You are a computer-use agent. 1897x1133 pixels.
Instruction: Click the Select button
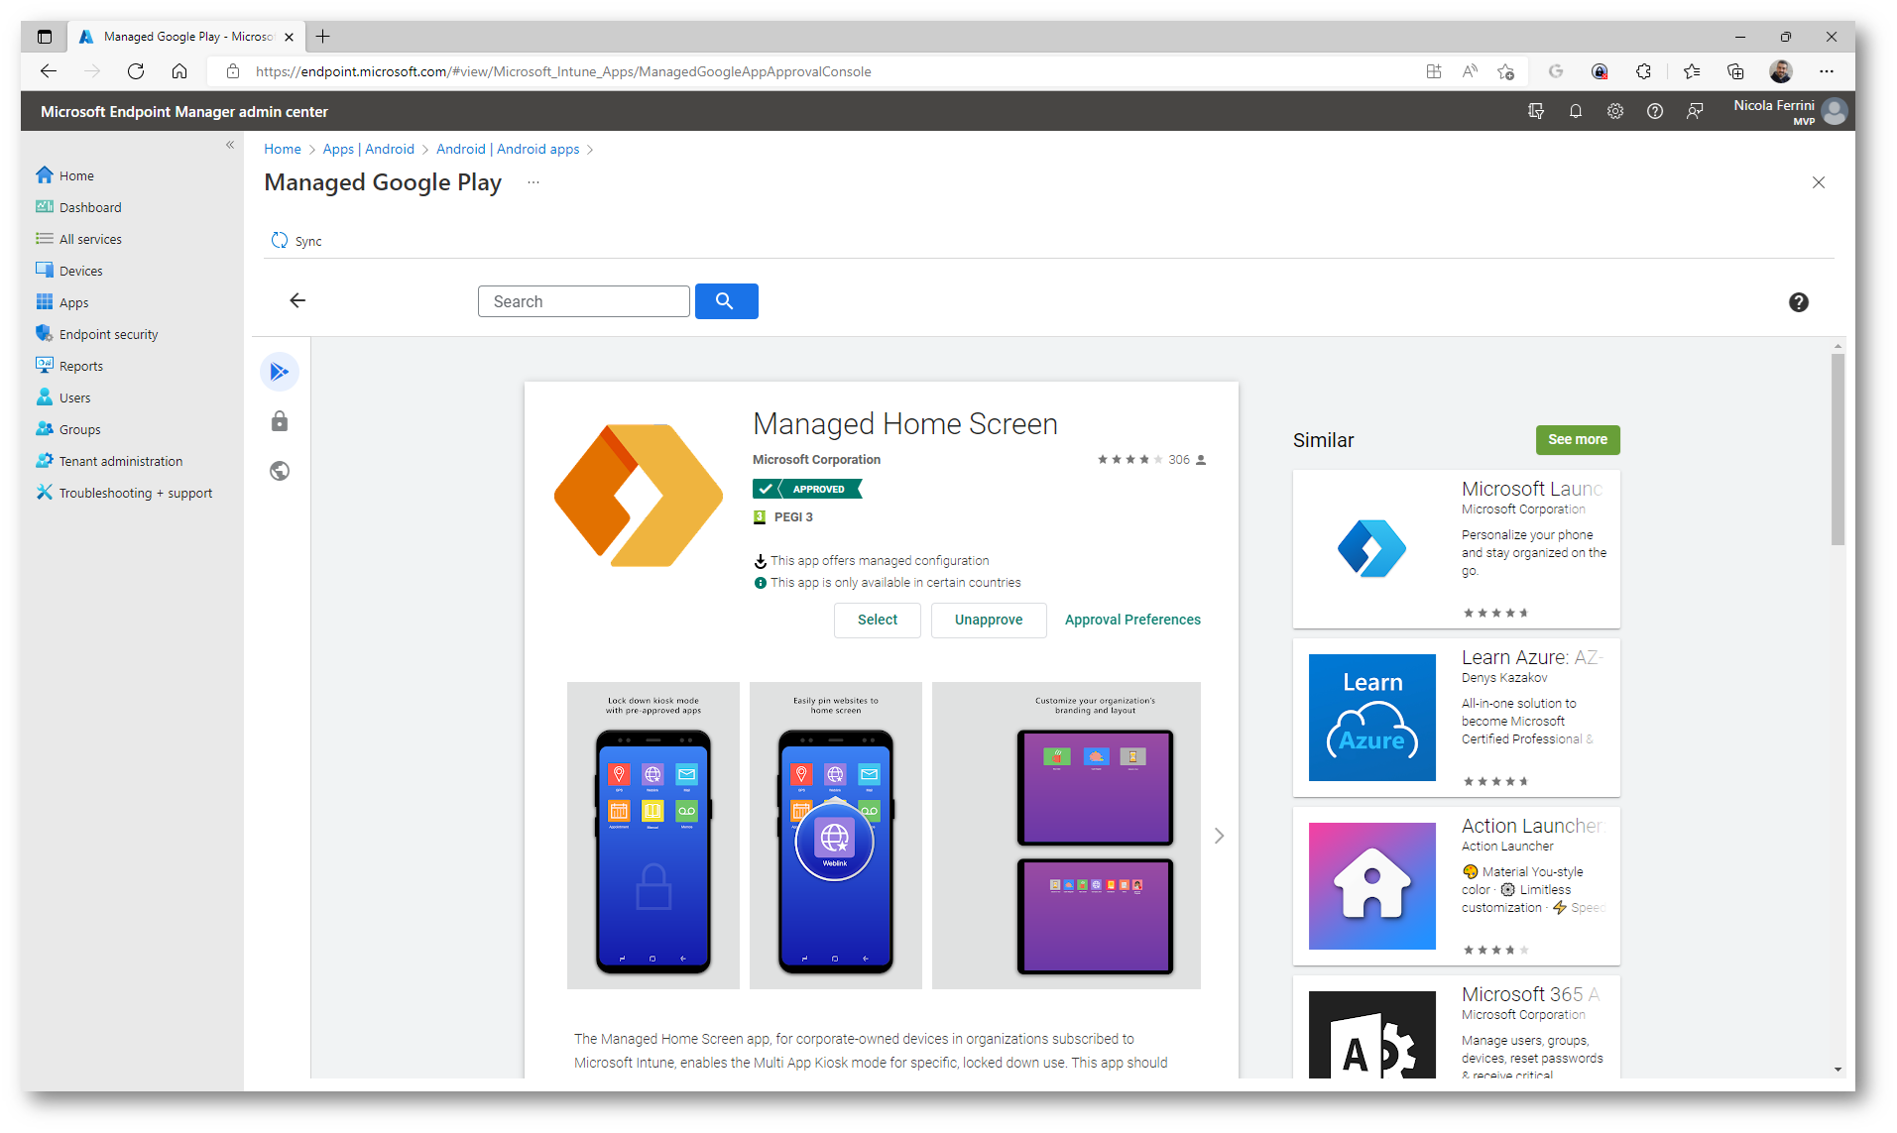(x=878, y=620)
